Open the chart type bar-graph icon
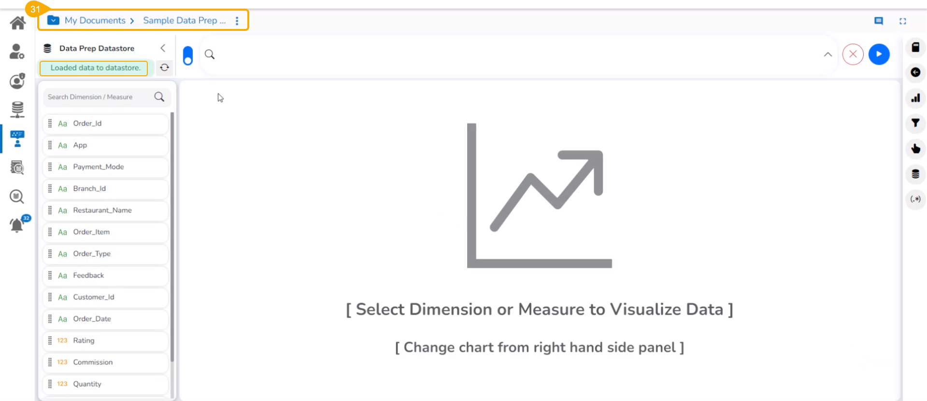 (x=915, y=98)
